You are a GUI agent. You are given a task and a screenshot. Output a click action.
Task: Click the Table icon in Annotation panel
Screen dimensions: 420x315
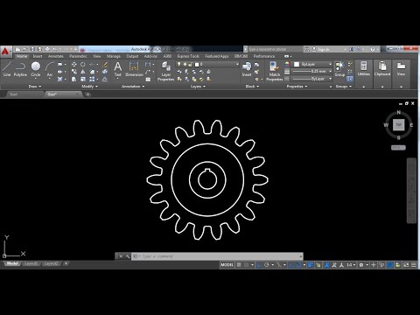148,80
